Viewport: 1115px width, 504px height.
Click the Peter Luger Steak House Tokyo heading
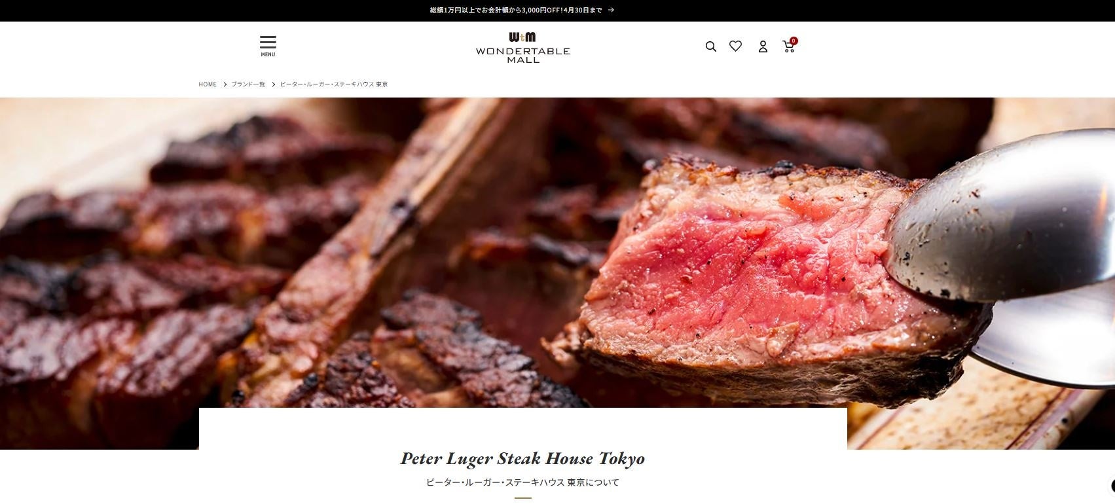pyautogui.click(x=522, y=459)
